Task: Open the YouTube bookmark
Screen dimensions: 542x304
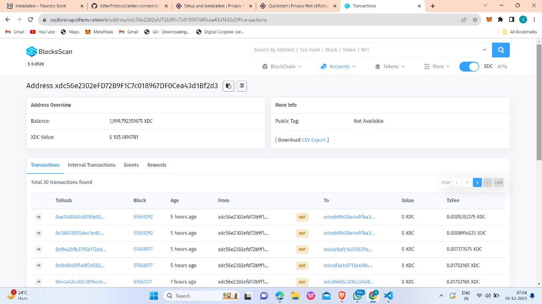Action: tap(42, 32)
